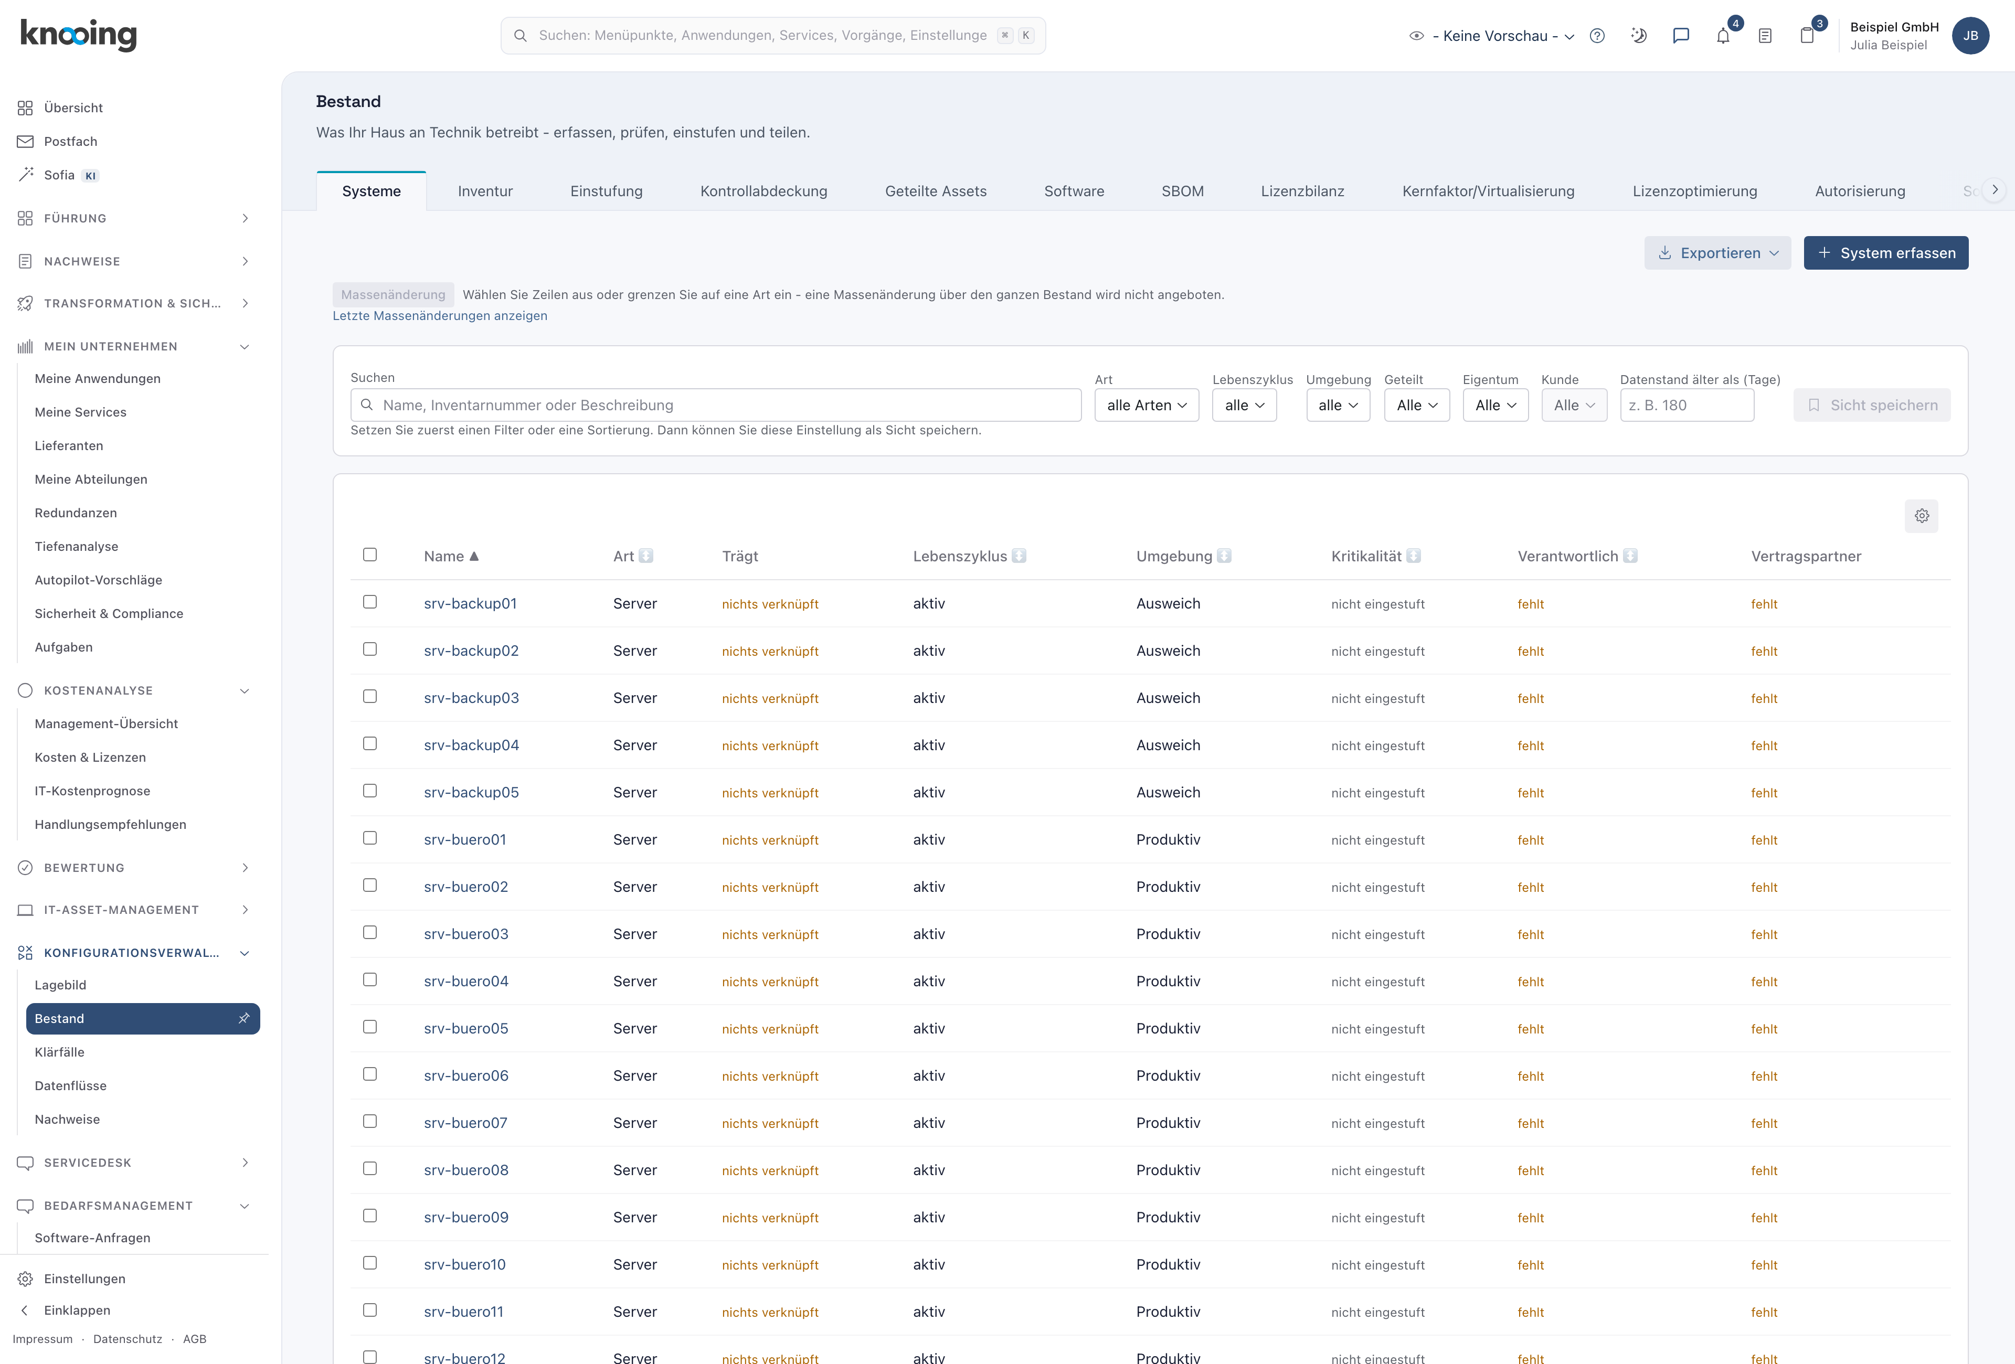This screenshot has height=1364, width=2015.
Task: Check the srv-buero11 row checkbox
Action: click(x=370, y=1310)
